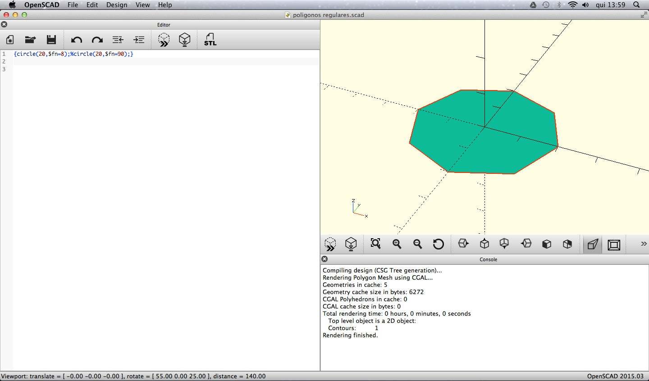
Task: Open the OpenSCAD application menu
Action: pos(42,5)
